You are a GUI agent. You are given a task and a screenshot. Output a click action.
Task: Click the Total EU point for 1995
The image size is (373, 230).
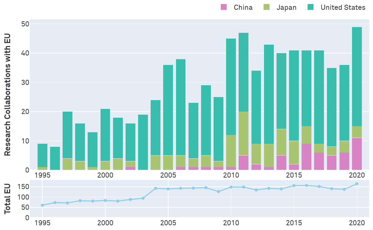[x=42, y=205]
